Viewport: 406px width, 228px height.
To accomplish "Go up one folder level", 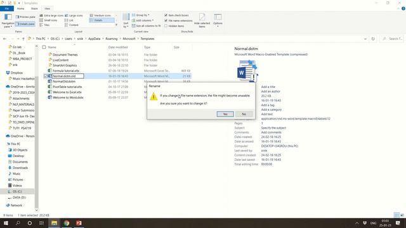I will (23, 39).
